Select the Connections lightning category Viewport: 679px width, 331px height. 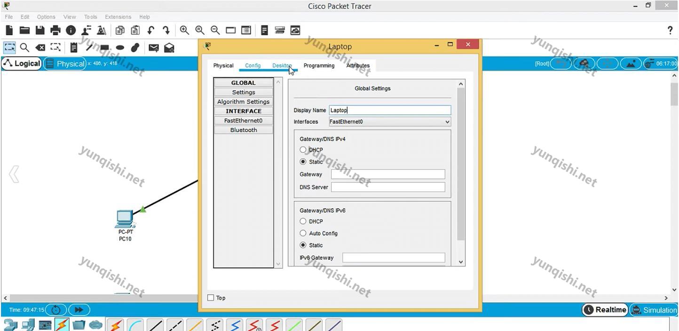coord(62,324)
